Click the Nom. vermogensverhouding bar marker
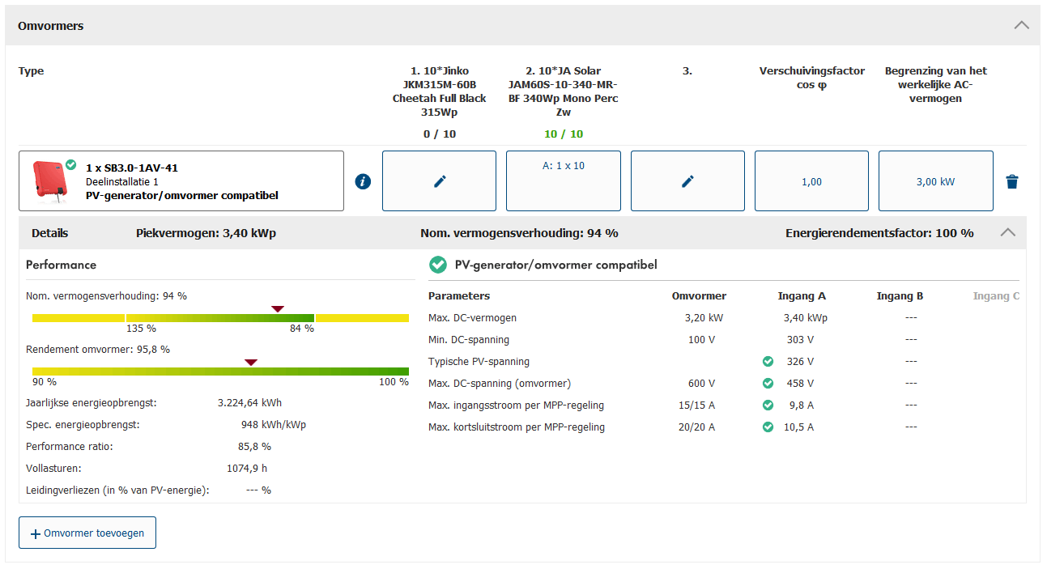Image resolution: width=1047 pixels, height=569 pixels. pos(278,308)
